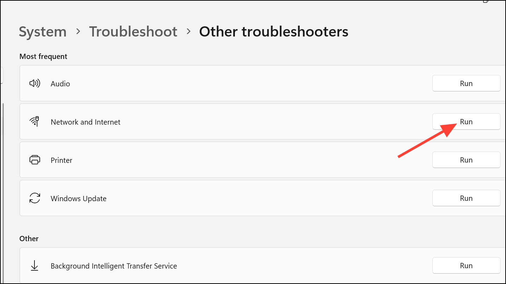Screen dimensions: 506x284
Task: Go back to System in breadcrumb
Action: [43, 32]
